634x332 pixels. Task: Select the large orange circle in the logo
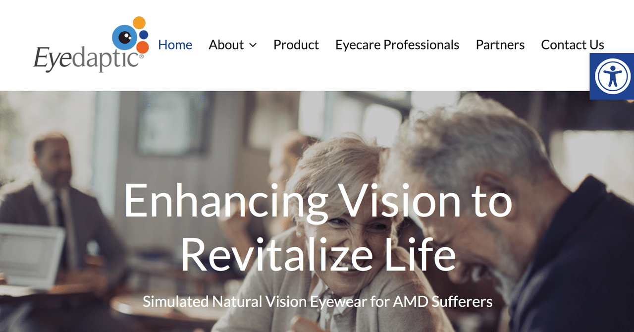[142, 47]
